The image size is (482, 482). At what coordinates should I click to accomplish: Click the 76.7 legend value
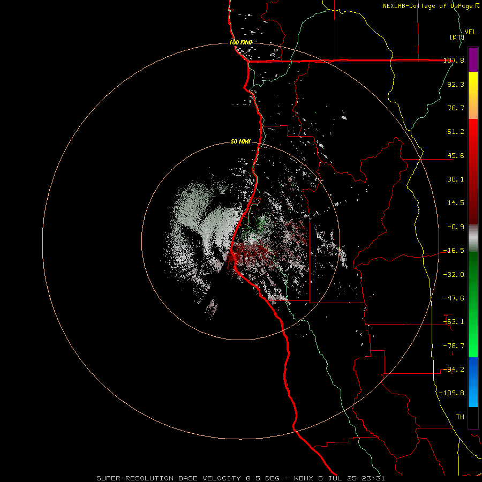456,108
